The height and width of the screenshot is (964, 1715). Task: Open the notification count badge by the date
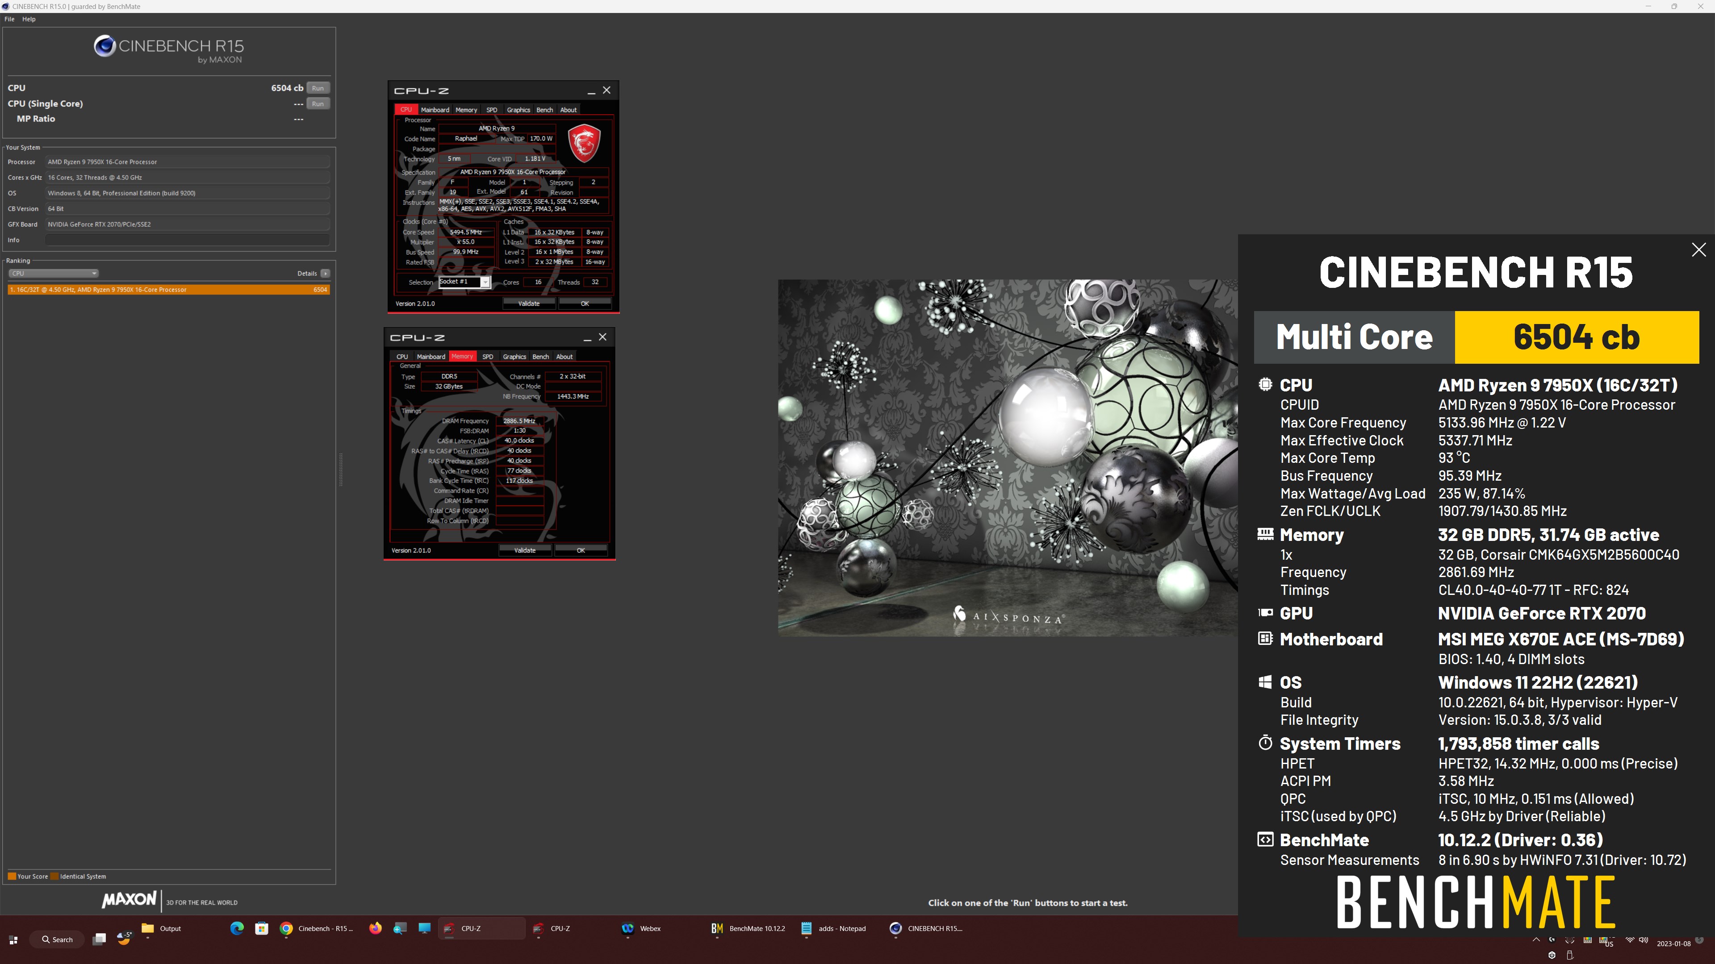pos(1699,939)
